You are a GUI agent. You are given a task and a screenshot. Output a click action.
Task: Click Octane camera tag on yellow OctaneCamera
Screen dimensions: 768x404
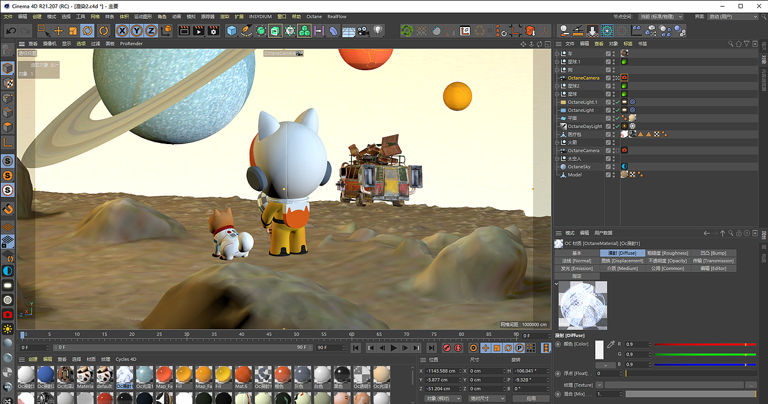pyautogui.click(x=624, y=78)
